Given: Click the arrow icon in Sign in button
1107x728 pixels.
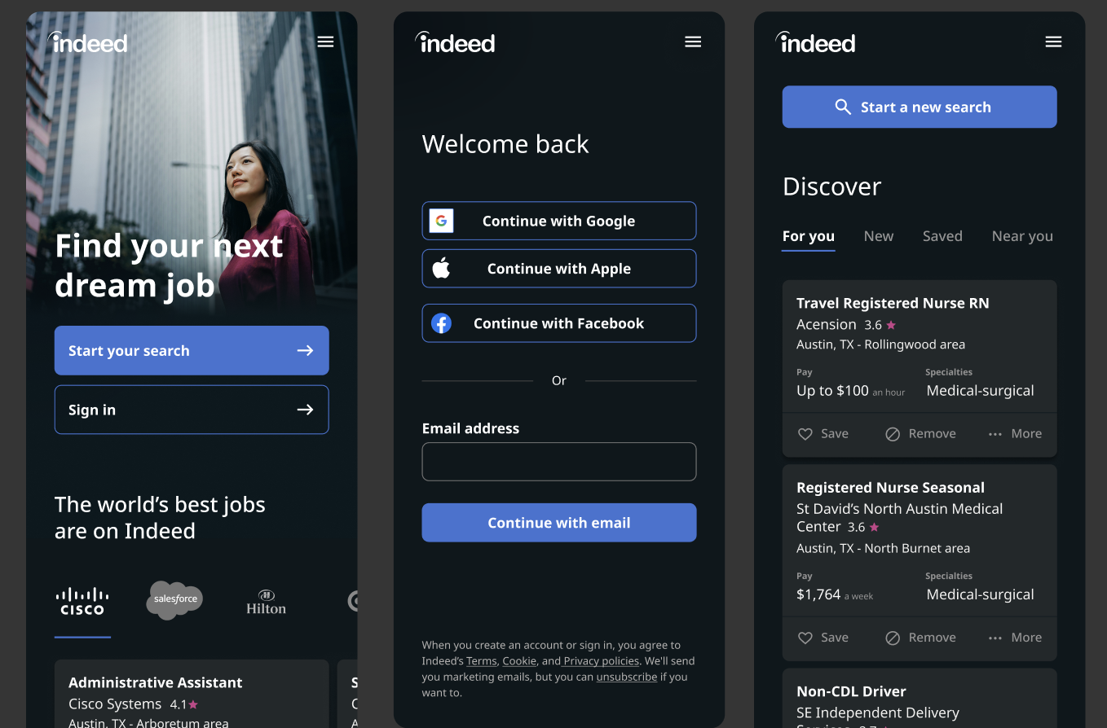Looking at the screenshot, I should (x=305, y=410).
